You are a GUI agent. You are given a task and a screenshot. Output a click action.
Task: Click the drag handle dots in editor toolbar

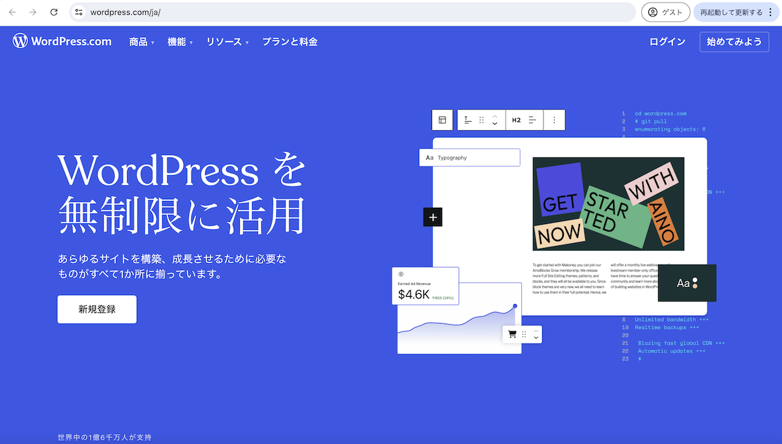[482, 120]
